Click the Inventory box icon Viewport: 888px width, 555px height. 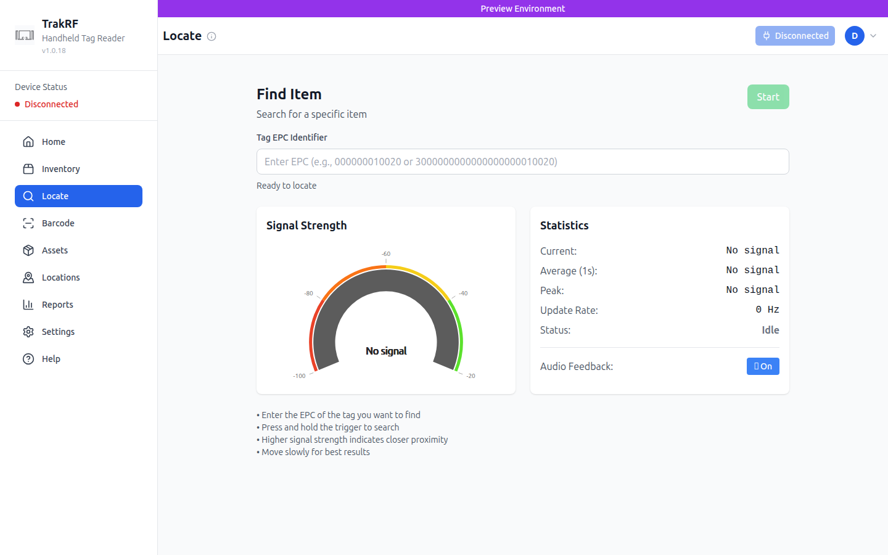(28, 169)
